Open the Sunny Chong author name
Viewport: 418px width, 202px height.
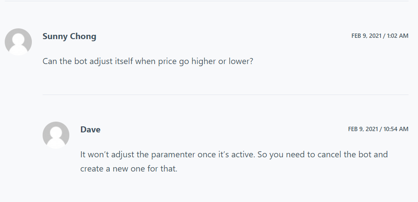[x=69, y=37]
